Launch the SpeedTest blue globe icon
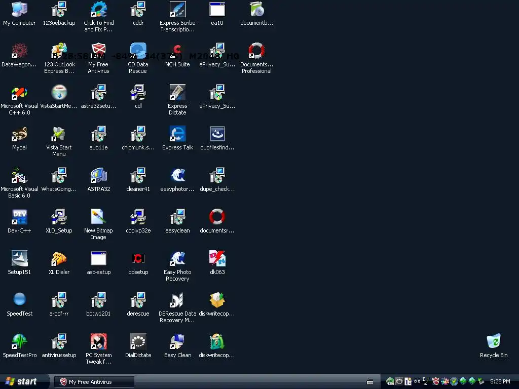The image size is (519, 389). 19,304
